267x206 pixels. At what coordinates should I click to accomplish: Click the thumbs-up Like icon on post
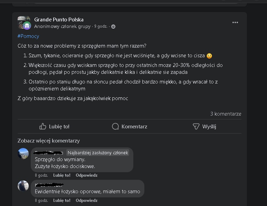coord(43,127)
